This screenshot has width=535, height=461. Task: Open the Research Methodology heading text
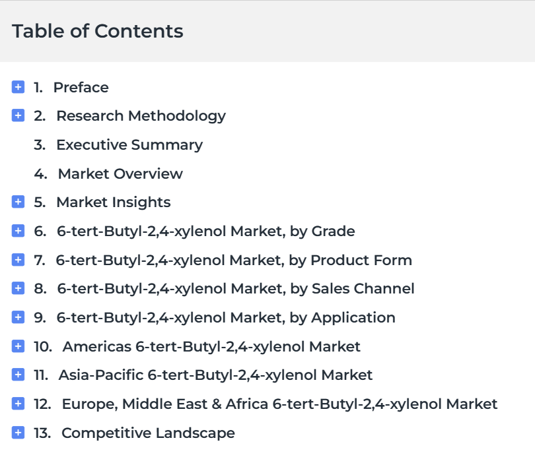click(x=141, y=116)
